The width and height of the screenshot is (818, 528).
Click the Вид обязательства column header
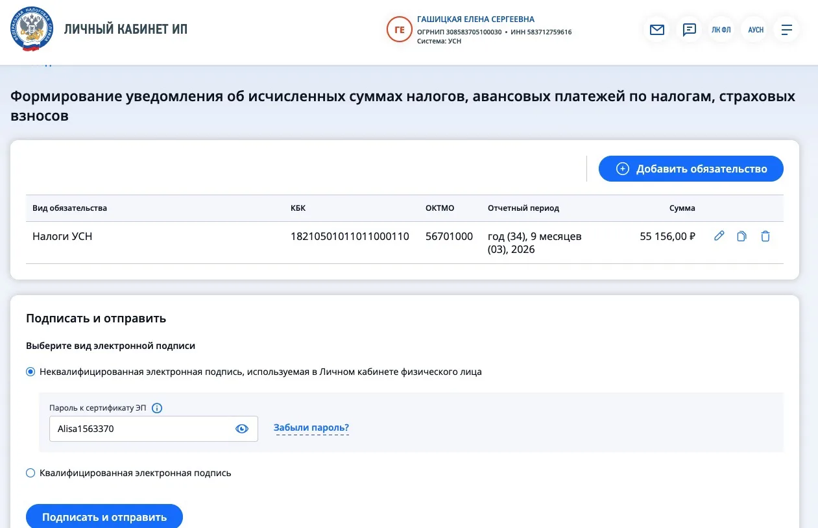pos(69,208)
